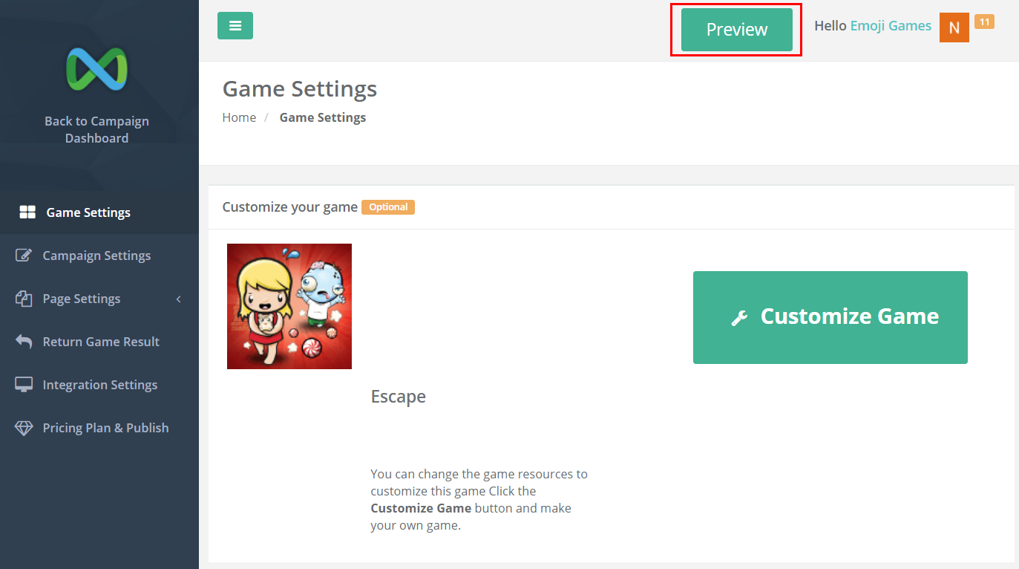
Task: Click the hamburger menu toggle button
Action: pyautogui.click(x=235, y=26)
